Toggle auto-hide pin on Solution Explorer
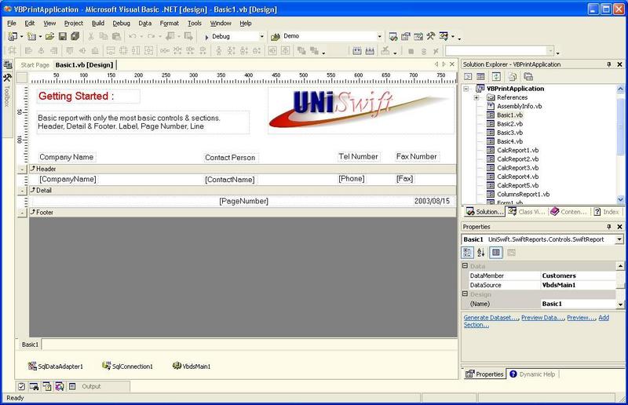The height and width of the screenshot is (405, 628). click(609, 64)
